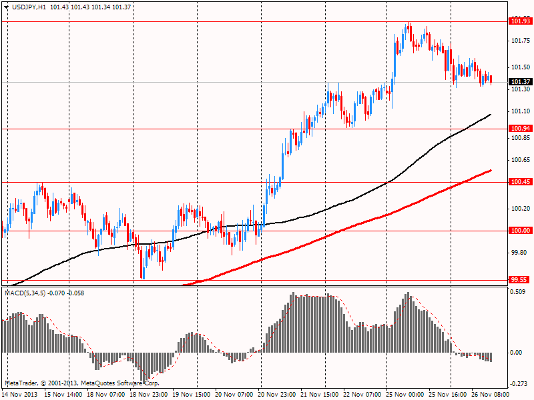
Task: Select the 100.45 level price label
Action: click(521, 181)
